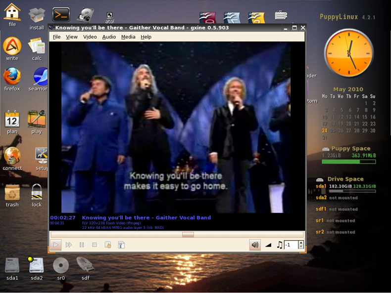
Task: Open the notepad icon on desktop top
Action: [x=281, y=15]
